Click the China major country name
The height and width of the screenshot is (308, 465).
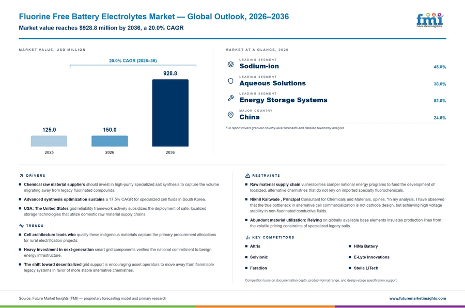coord(250,117)
